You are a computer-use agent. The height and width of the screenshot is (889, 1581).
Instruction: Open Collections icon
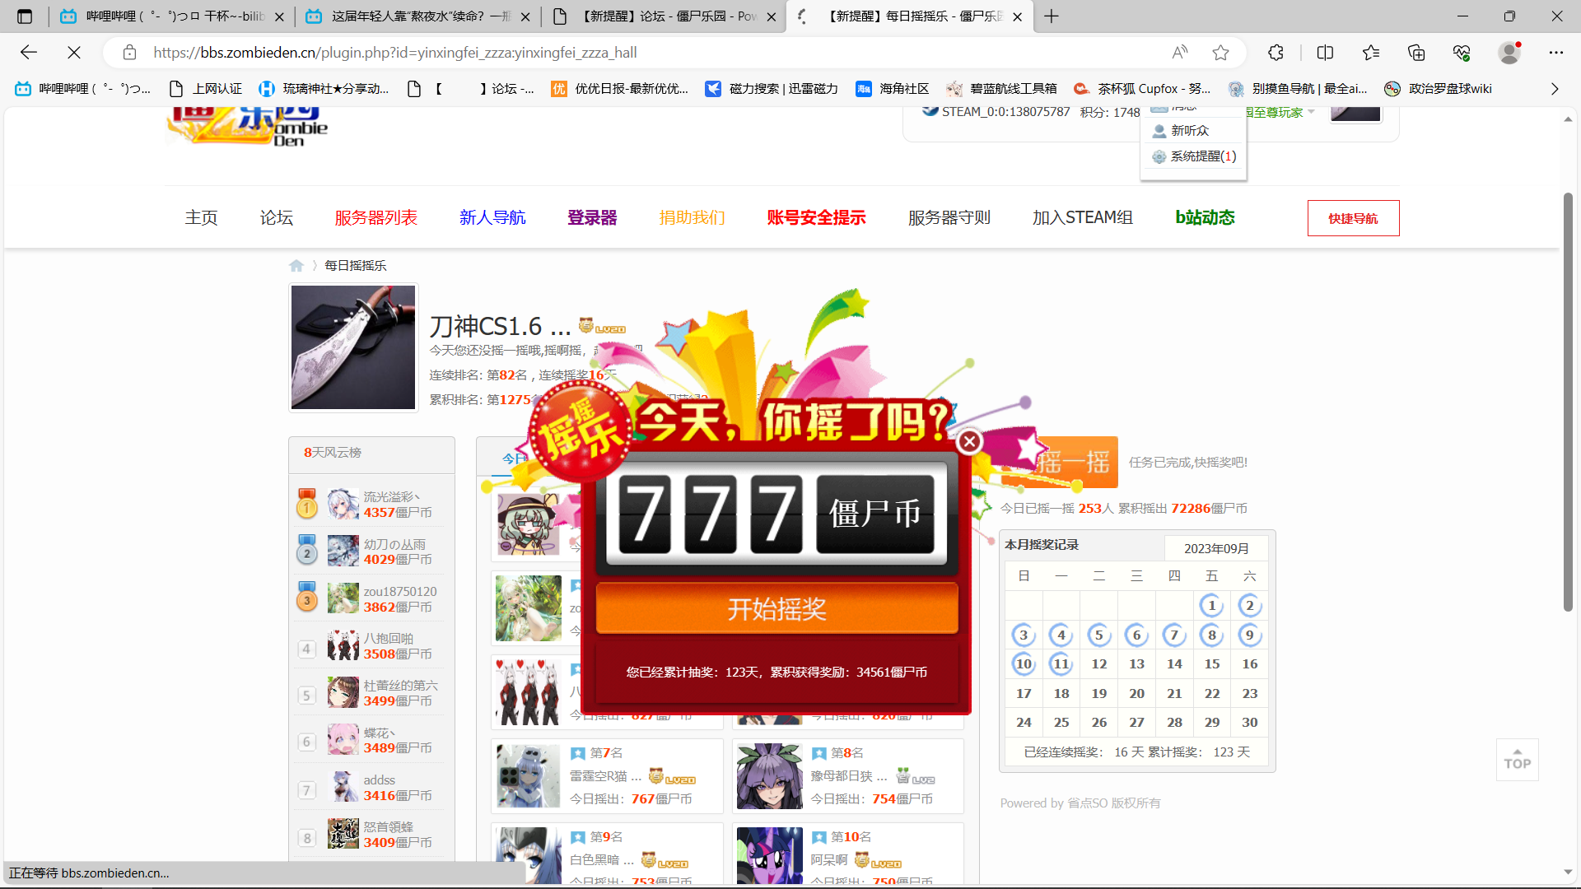[1416, 53]
